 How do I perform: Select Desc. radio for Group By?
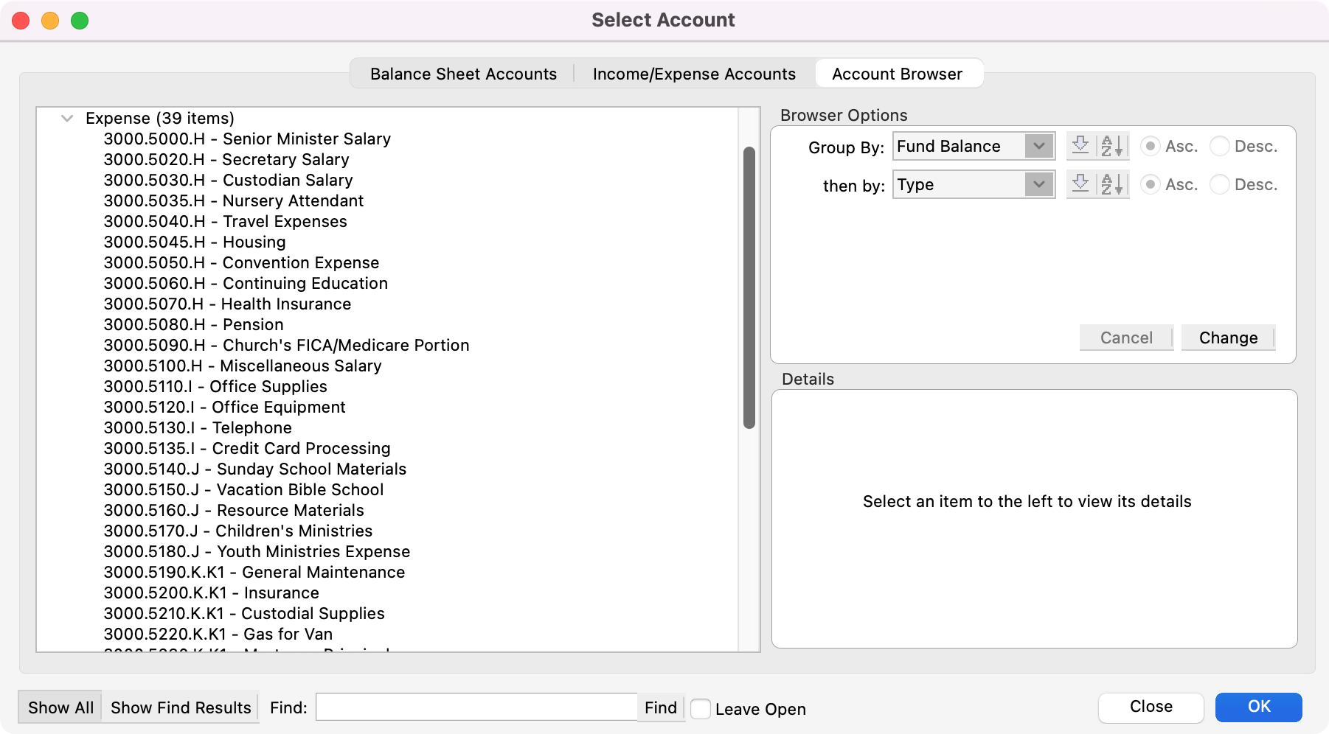click(1220, 146)
